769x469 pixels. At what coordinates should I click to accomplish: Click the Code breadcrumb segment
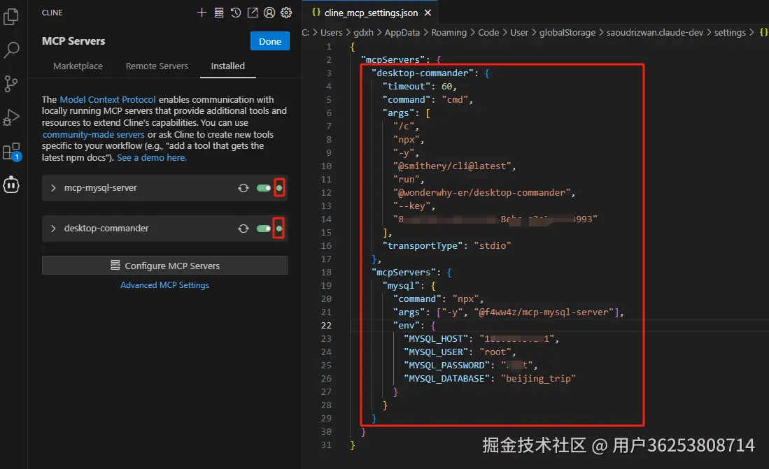[488, 32]
